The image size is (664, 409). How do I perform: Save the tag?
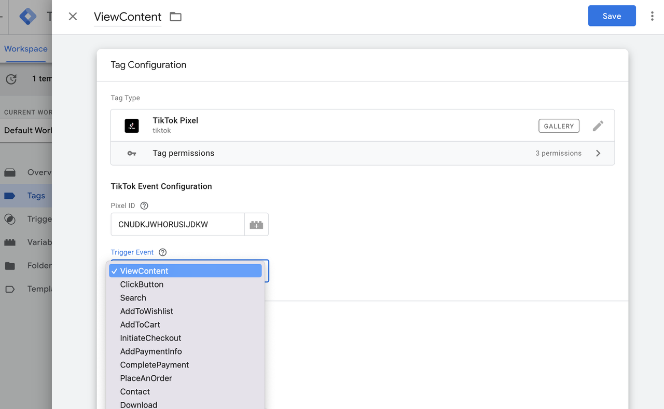coord(612,16)
